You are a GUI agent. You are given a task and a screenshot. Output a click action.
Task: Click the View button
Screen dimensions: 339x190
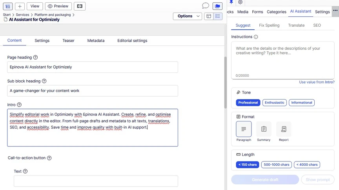point(35,6)
